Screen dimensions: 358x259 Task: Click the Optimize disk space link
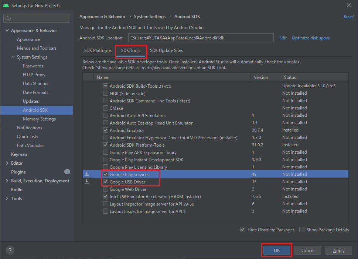click(311, 38)
